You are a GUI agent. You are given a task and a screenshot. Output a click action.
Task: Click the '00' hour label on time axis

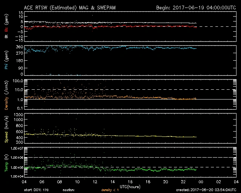[201, 182]
